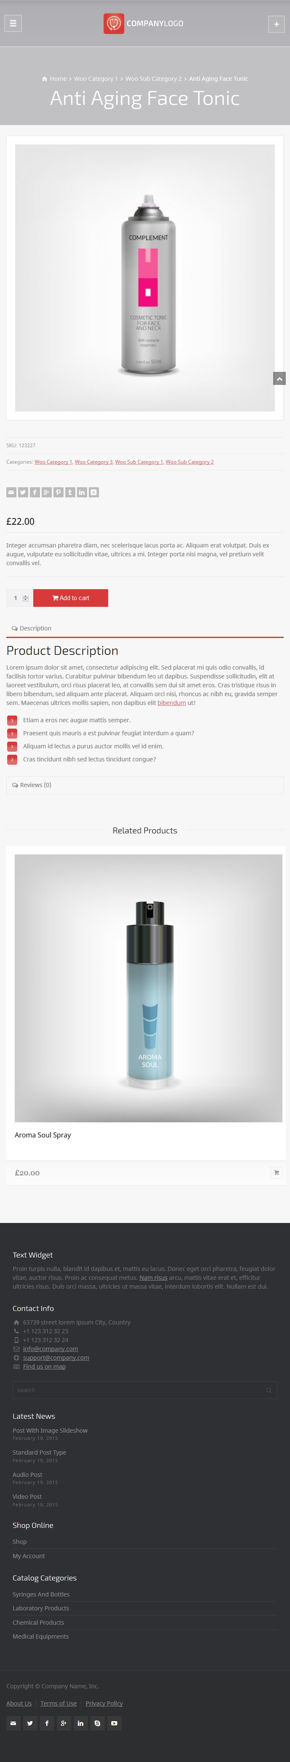The height and width of the screenshot is (1762, 290).
Task: Click the back-to-top arrow button
Action: click(279, 379)
